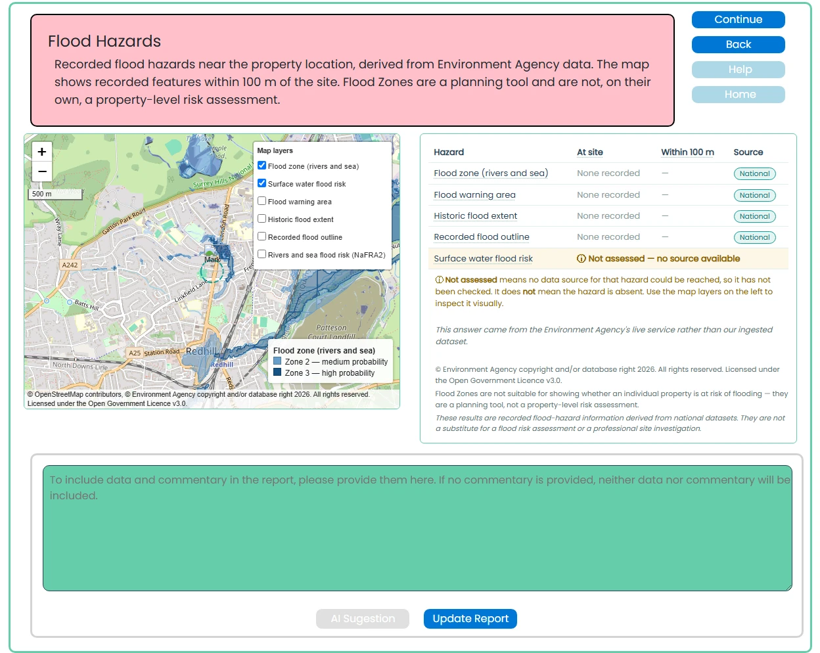Click the Zone 2 medium probability swatch
Viewport: 820px width, 653px height.
point(277,361)
